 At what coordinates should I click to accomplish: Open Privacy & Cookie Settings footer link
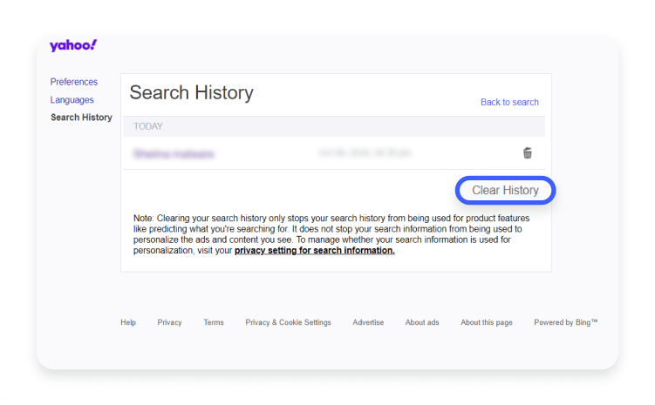click(x=288, y=322)
